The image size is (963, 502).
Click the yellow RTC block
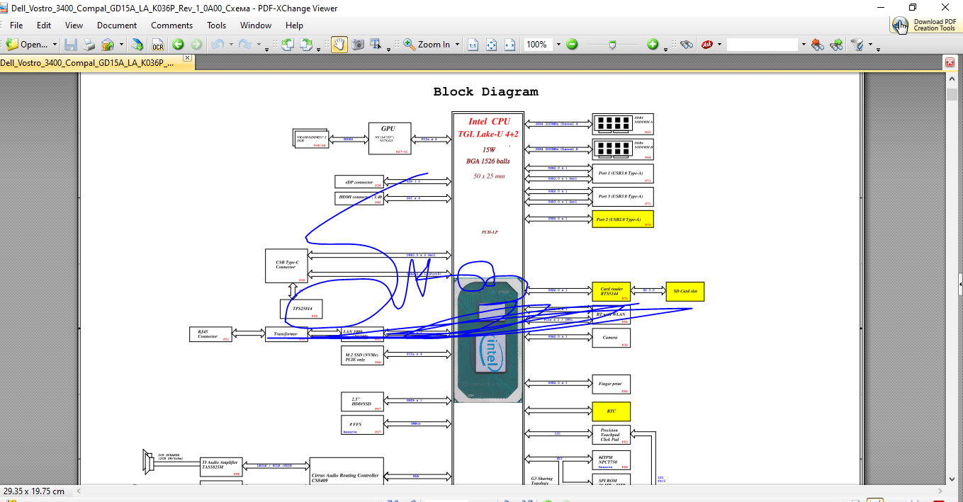click(x=611, y=411)
